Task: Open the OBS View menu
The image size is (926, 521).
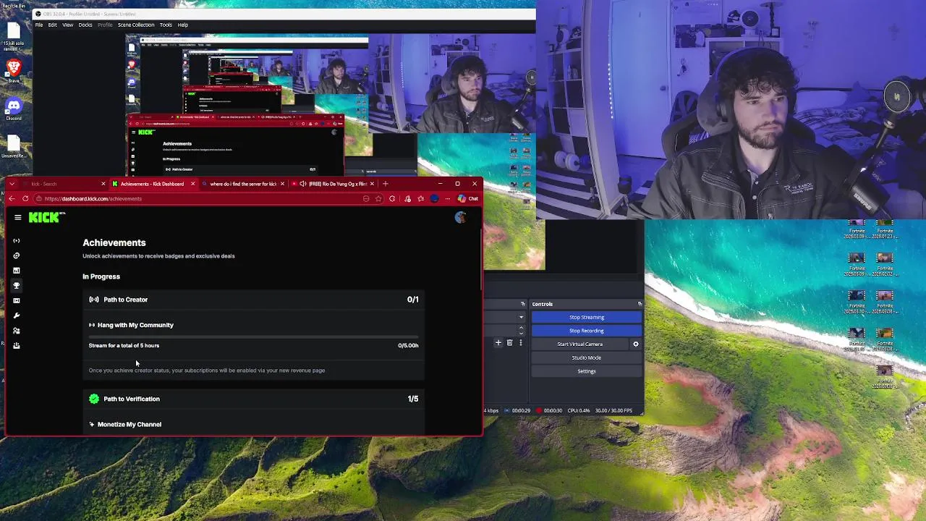Action: click(67, 25)
